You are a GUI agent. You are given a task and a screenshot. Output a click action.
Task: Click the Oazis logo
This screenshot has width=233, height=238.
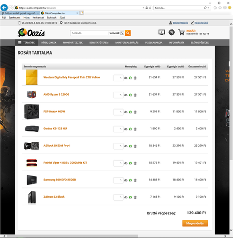coord(32,33)
